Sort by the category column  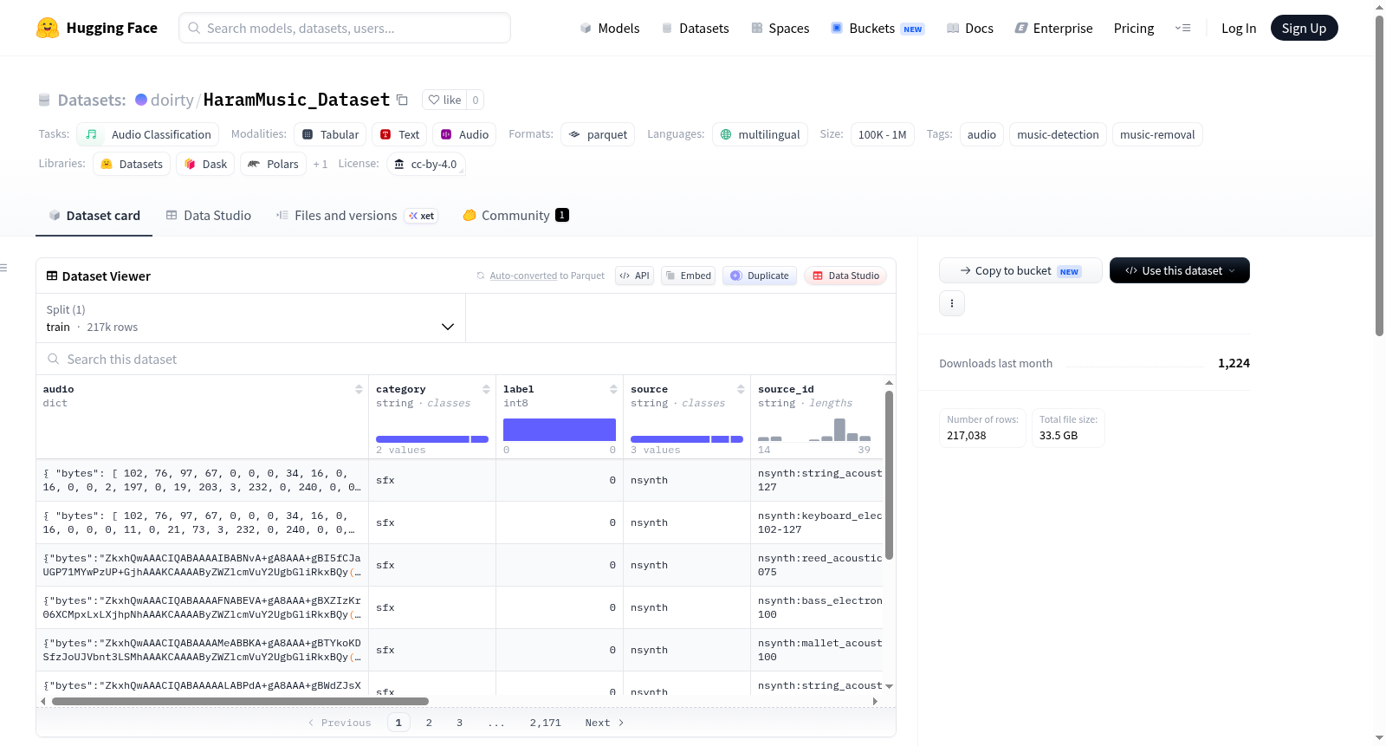pos(486,389)
